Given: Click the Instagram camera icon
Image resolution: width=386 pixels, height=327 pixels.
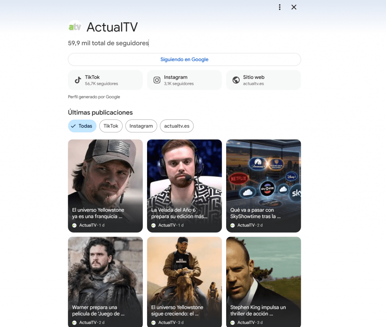Looking at the screenshot, I should coord(157,80).
